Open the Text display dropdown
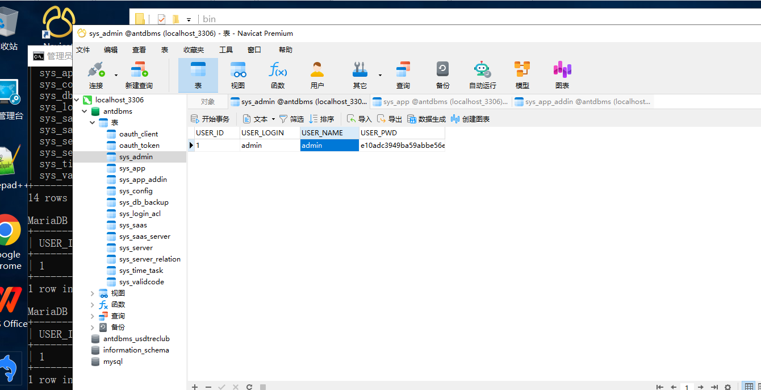 (x=258, y=119)
